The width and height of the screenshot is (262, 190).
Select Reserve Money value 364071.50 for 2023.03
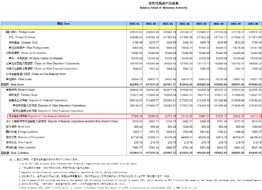point(170,90)
